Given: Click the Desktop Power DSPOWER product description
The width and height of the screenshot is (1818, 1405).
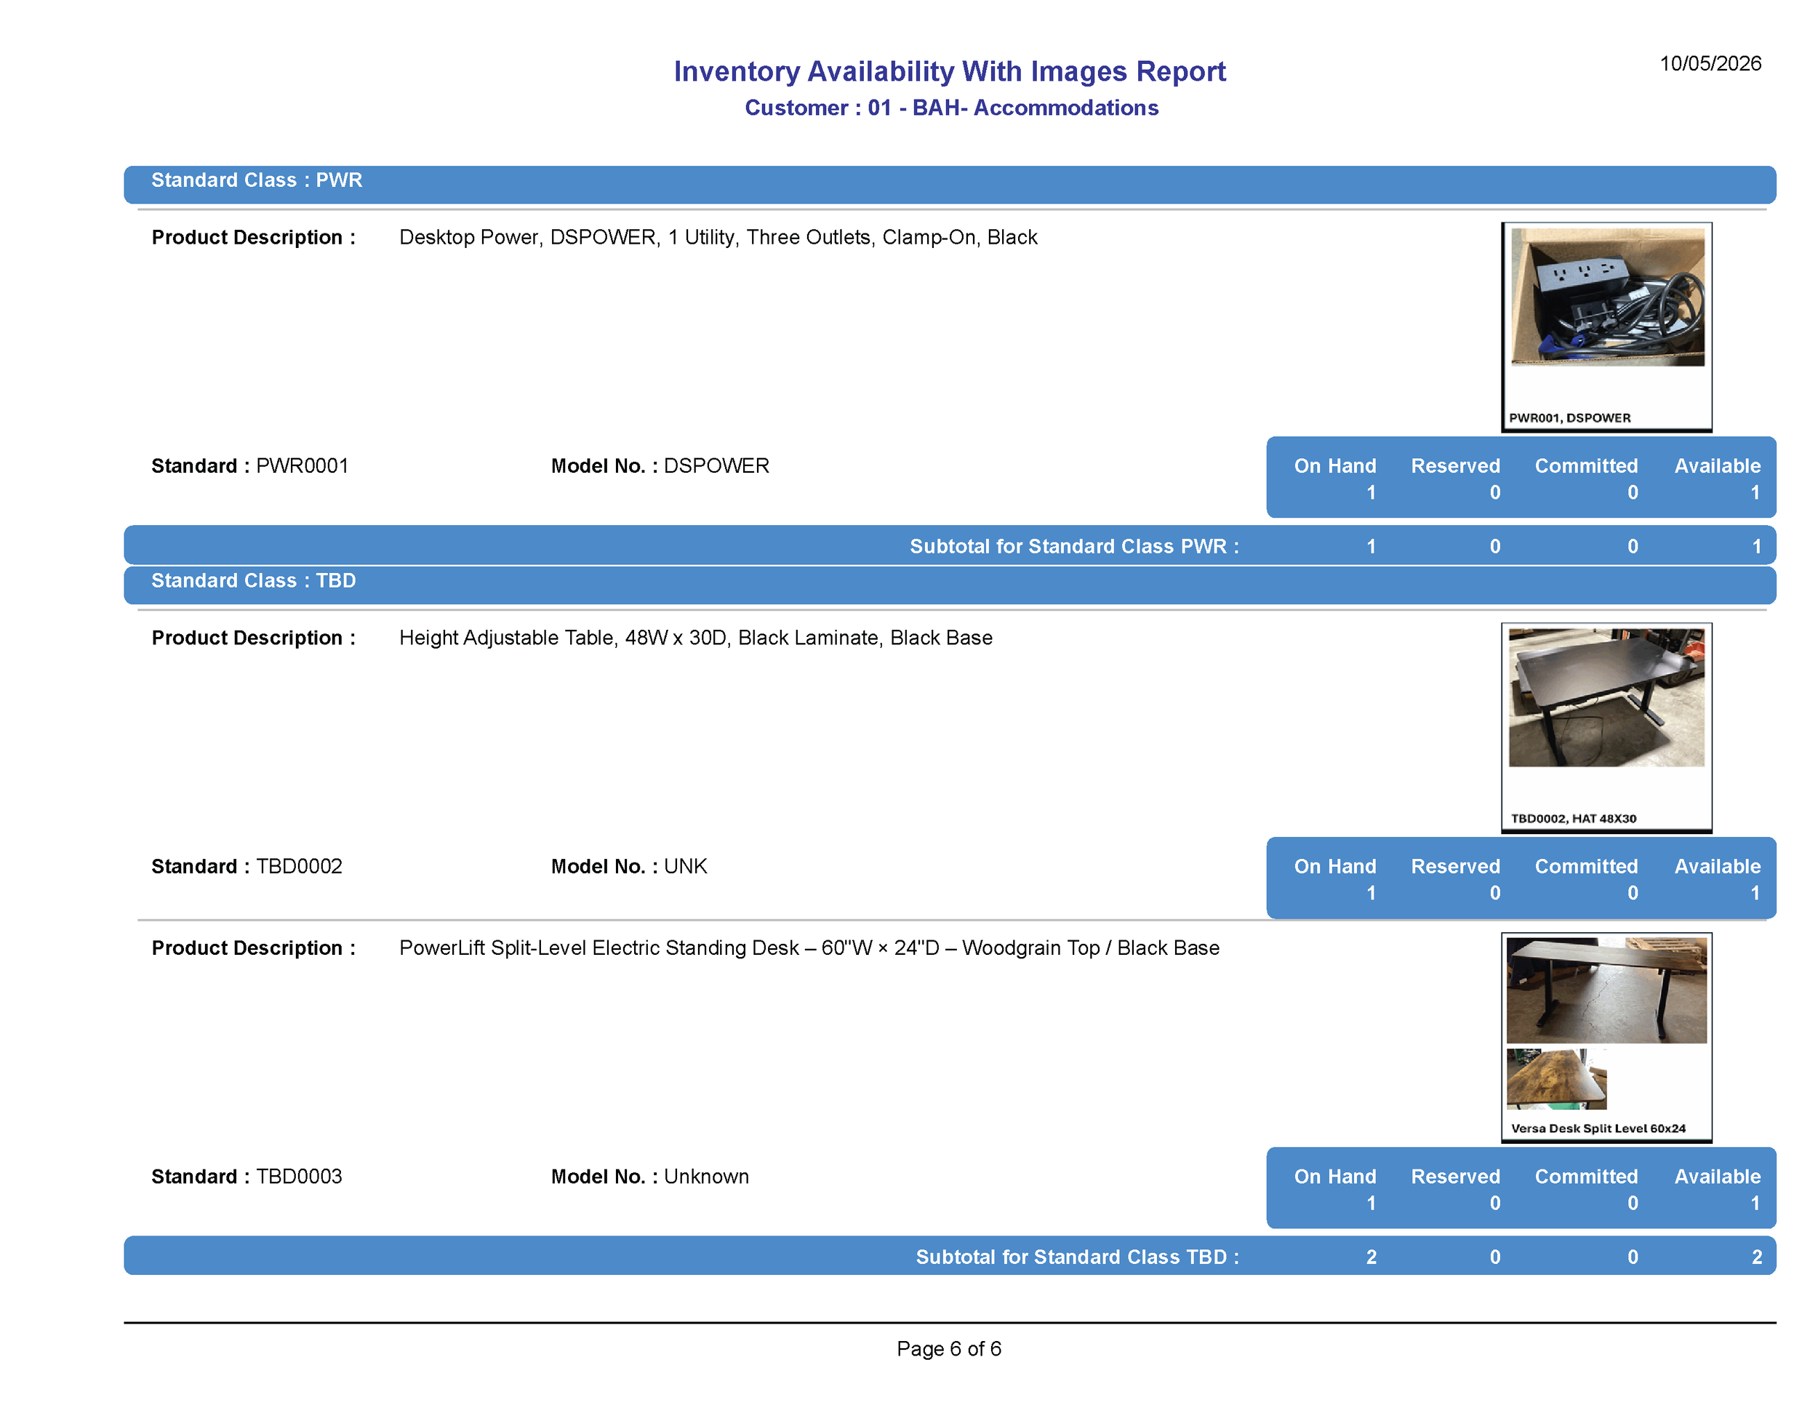Looking at the screenshot, I should (x=718, y=238).
